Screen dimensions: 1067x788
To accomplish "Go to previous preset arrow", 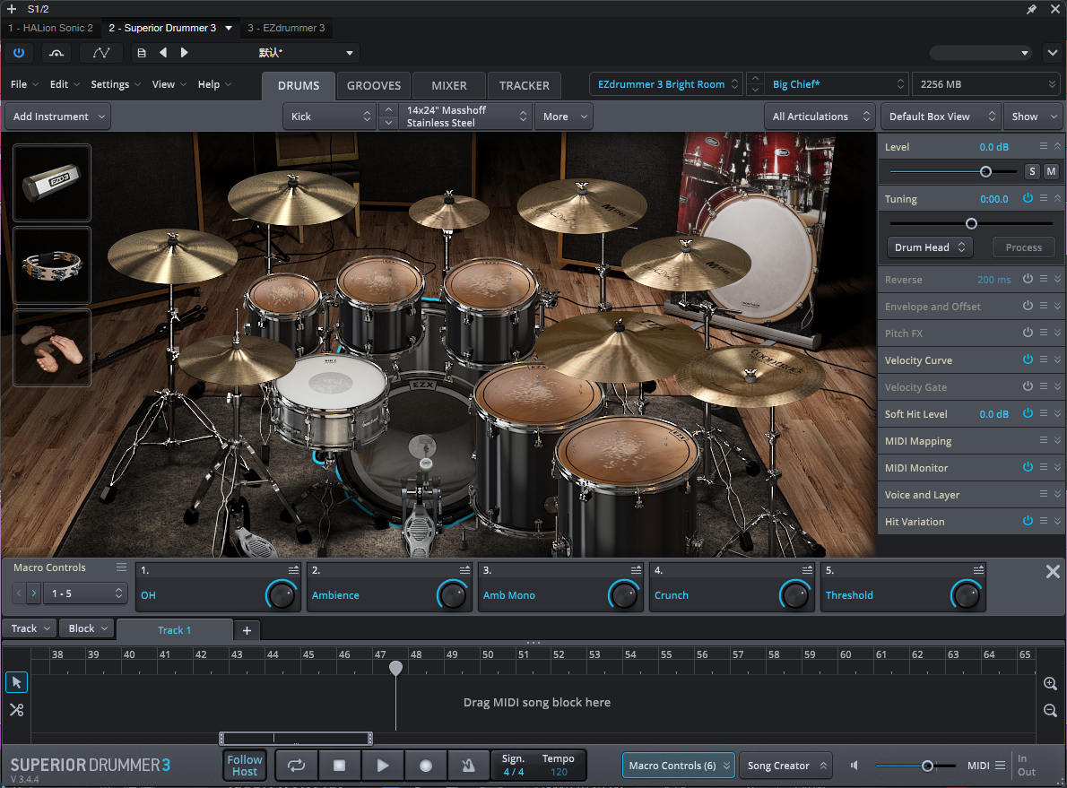I will [162, 52].
